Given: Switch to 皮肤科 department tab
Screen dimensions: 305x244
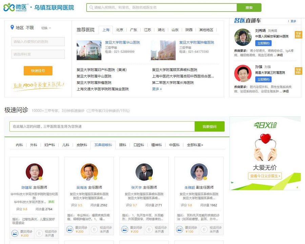Looking at the screenshot, I should [82, 145].
